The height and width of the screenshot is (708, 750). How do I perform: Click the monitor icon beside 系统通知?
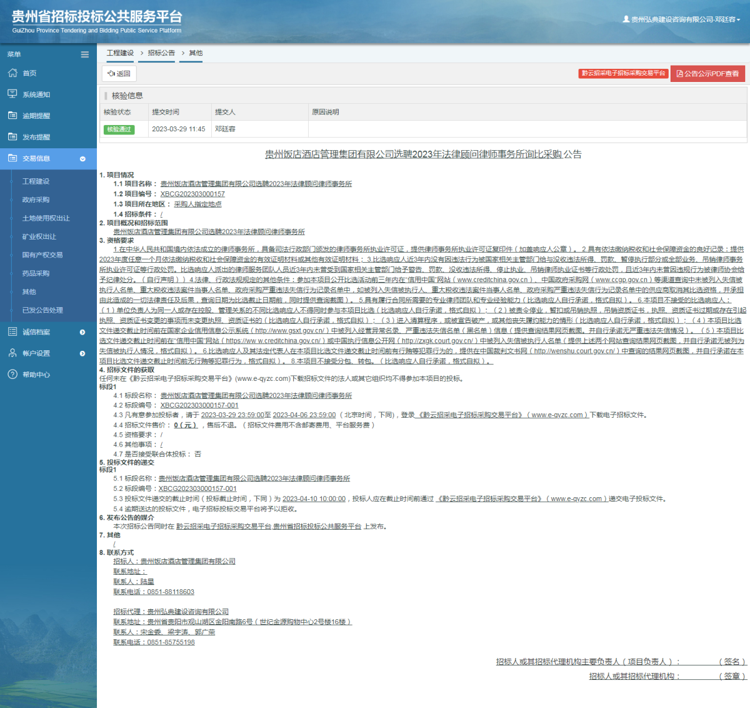coord(12,94)
